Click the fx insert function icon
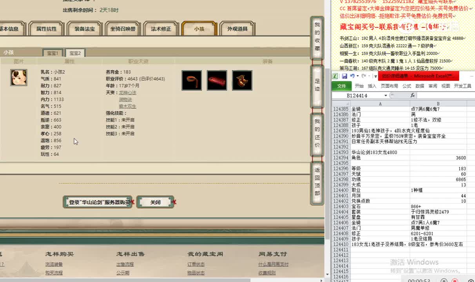The width and height of the screenshot is (475, 282). click(413, 95)
